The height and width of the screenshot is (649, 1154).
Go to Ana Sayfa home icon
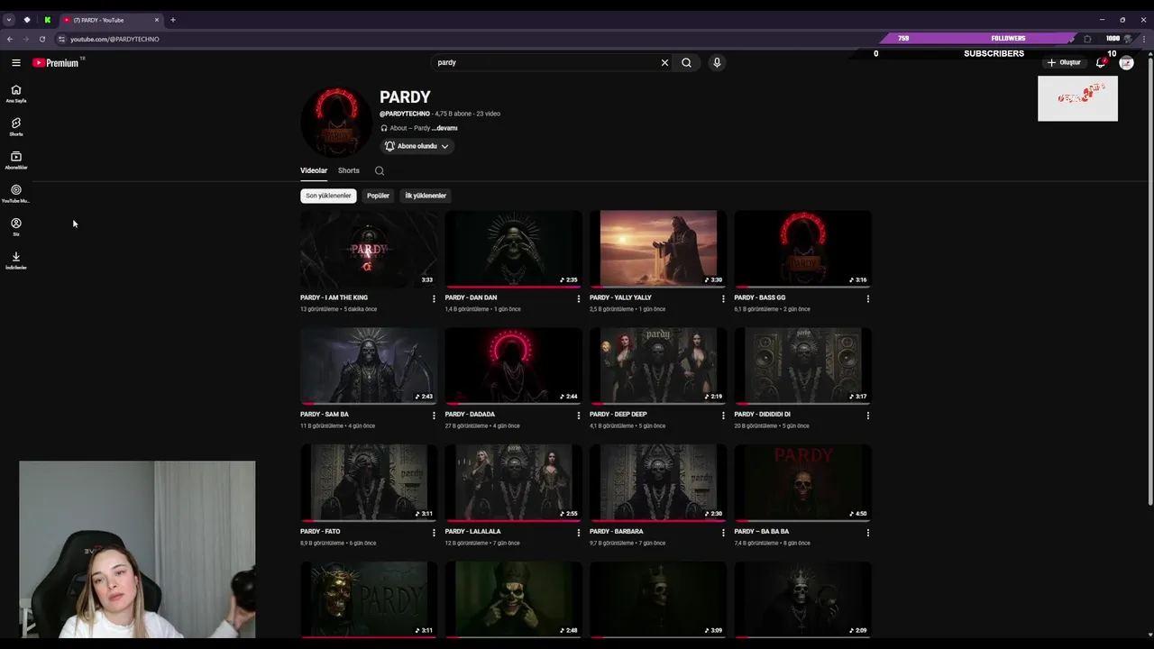coord(16,94)
